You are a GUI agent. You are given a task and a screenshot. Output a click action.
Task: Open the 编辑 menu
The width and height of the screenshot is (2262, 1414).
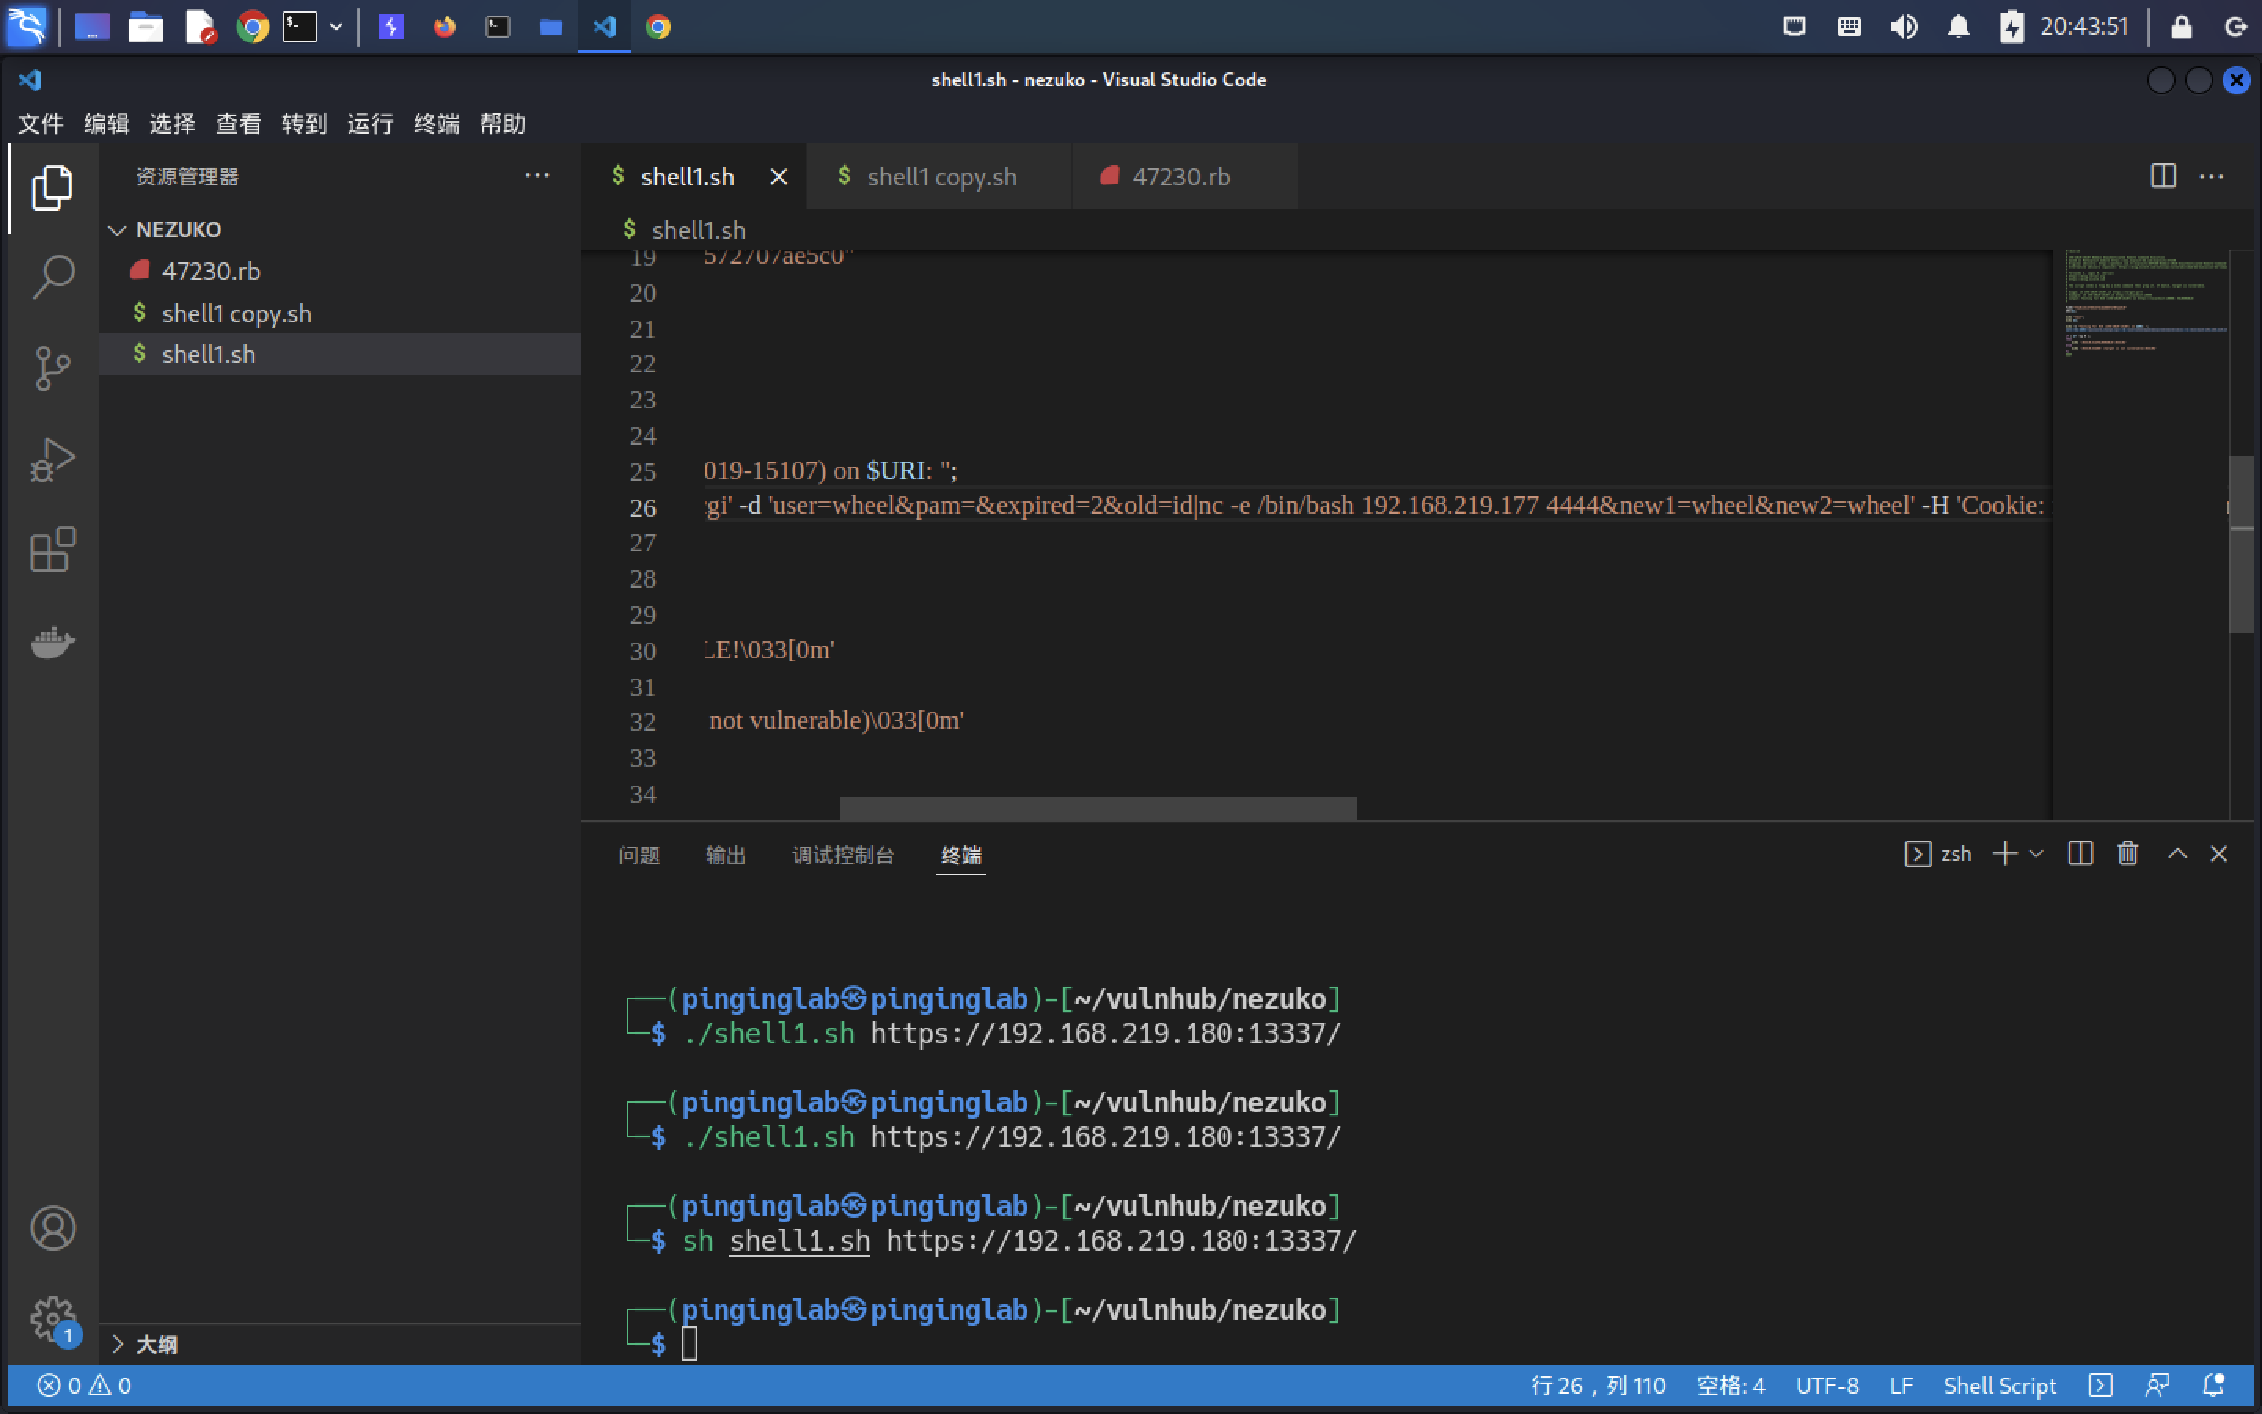pos(107,123)
